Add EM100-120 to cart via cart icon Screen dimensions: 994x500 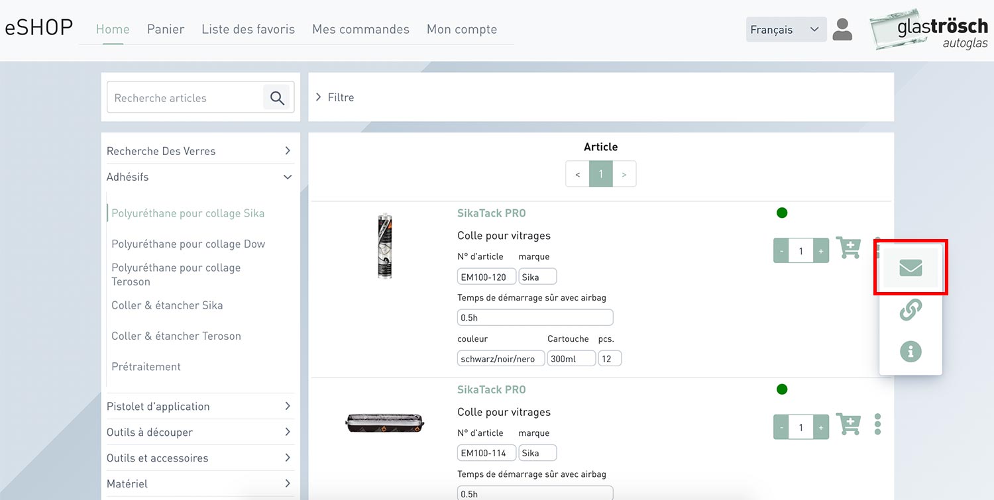(x=848, y=248)
